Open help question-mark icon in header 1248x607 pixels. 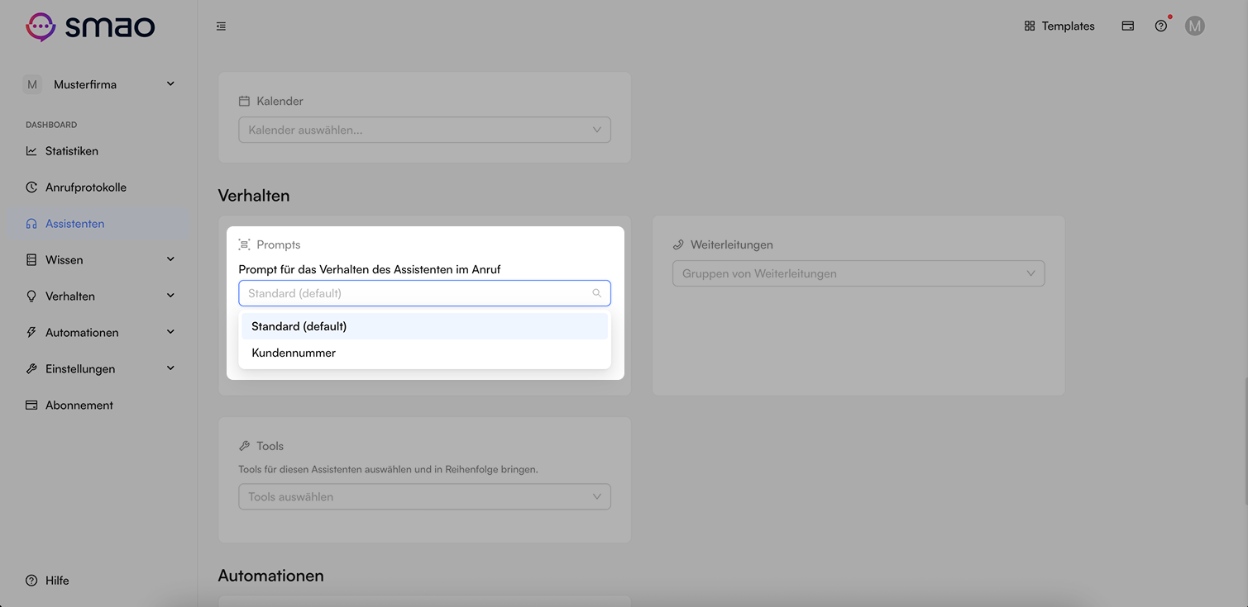click(x=1161, y=26)
